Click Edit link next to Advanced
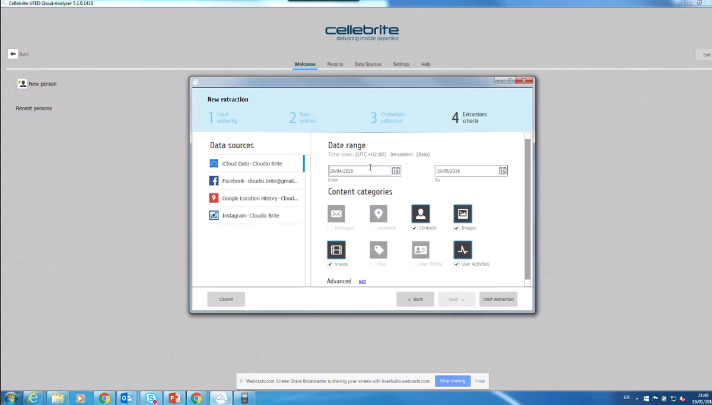Viewport: 712px width, 405px height. [362, 282]
